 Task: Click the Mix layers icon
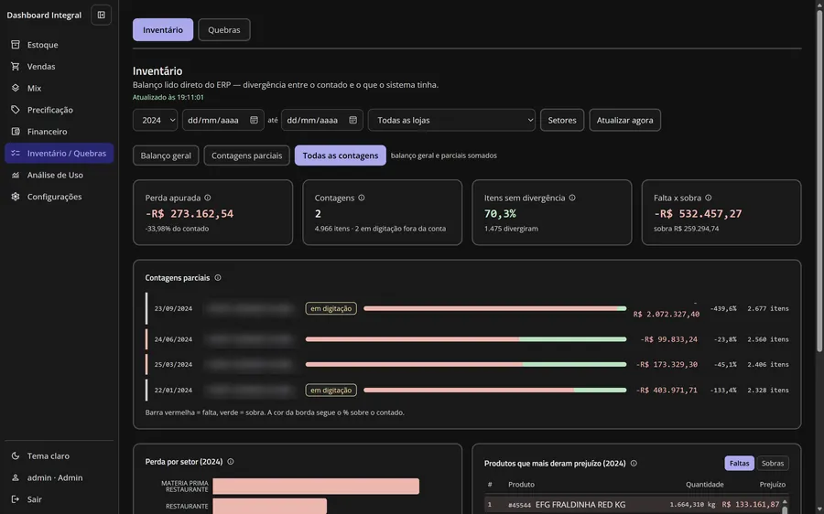tap(16, 88)
